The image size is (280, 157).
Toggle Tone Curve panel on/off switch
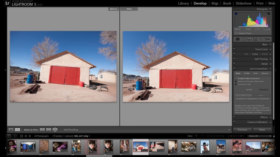tap(234, 49)
